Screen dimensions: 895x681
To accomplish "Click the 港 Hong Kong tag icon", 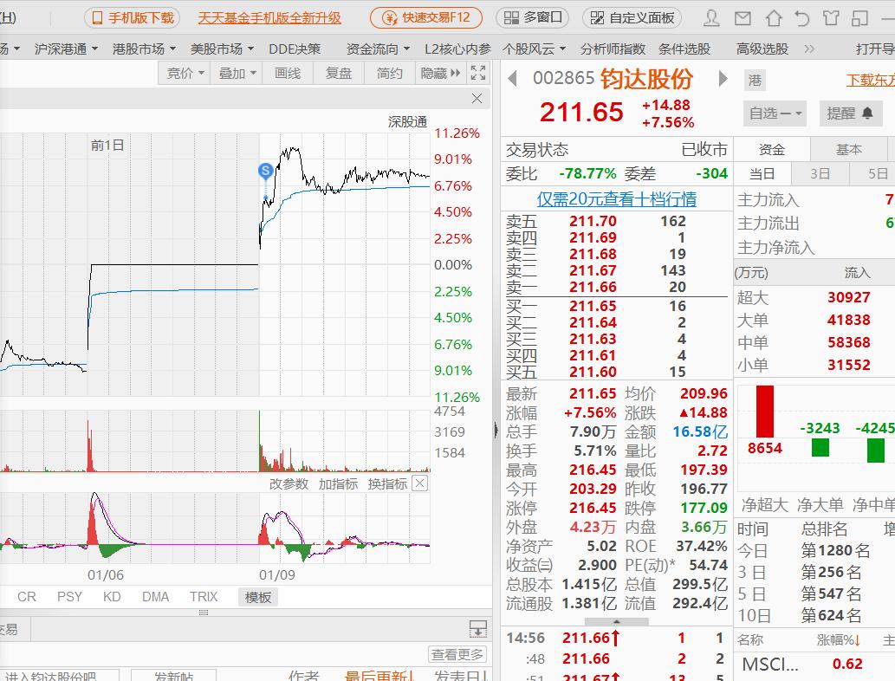I will 756,80.
